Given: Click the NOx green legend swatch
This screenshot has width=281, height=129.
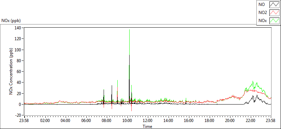Looking at the screenshot, I should (x=274, y=21).
